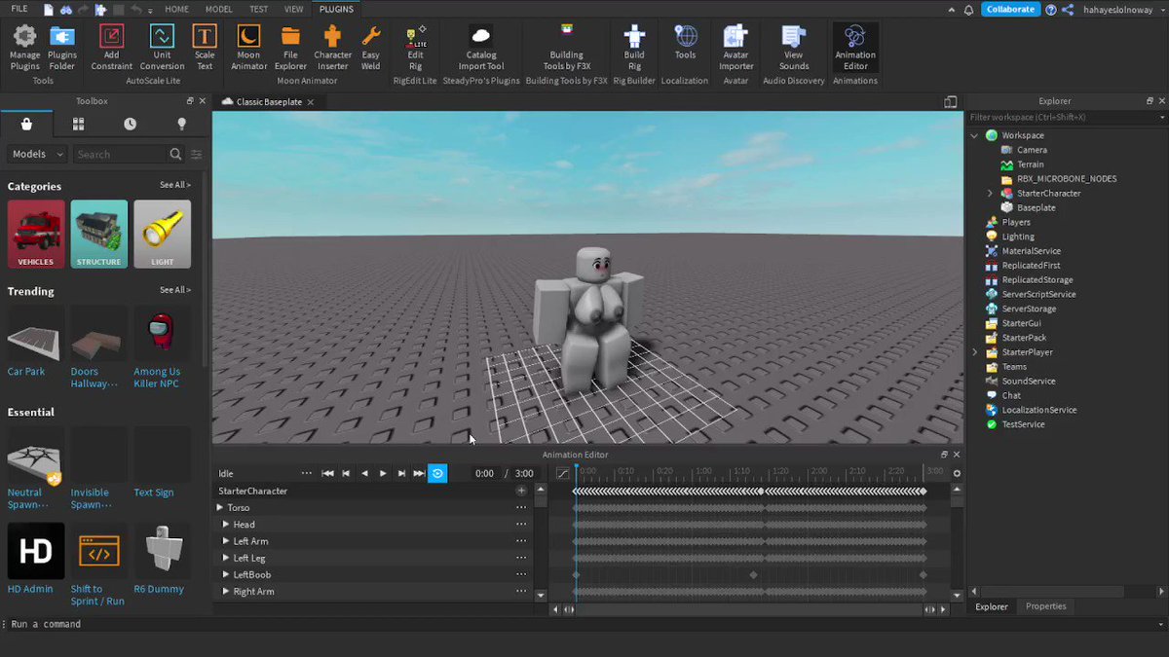Click the Collaborate button
This screenshot has height=657, width=1169.
(1010, 9)
